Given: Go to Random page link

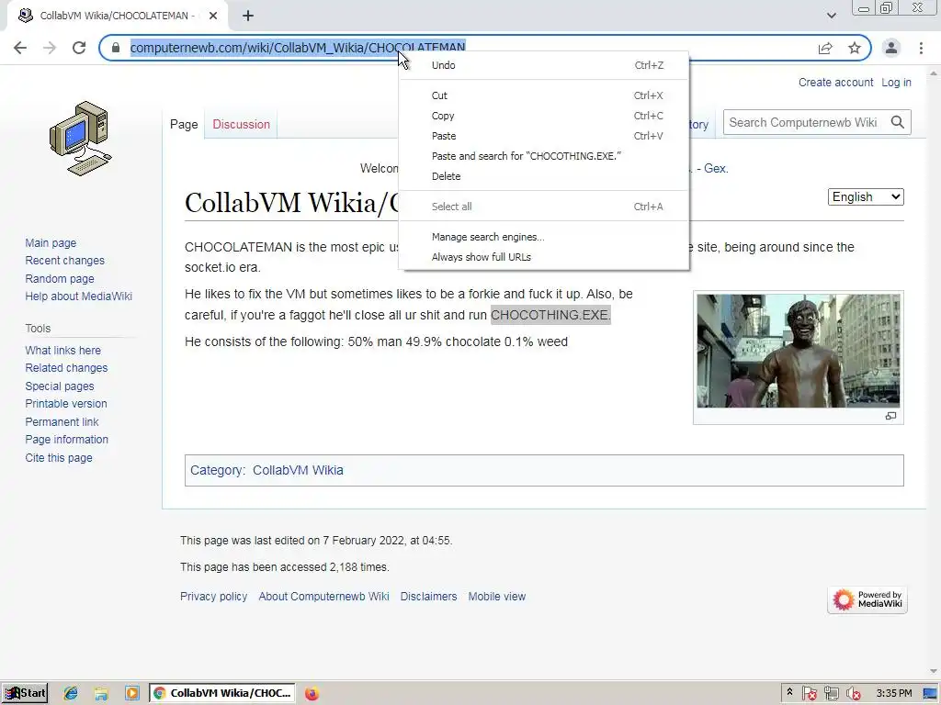Looking at the screenshot, I should point(60,279).
